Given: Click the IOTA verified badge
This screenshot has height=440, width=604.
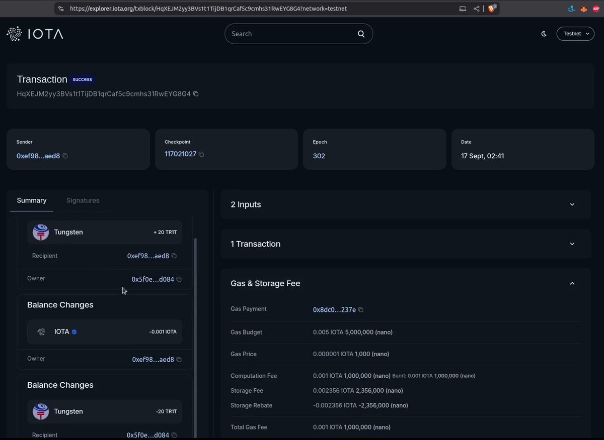Looking at the screenshot, I should click(x=74, y=332).
